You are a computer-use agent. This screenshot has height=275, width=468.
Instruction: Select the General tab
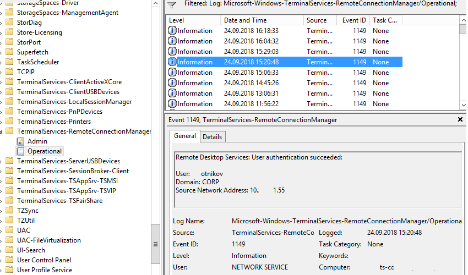pyautogui.click(x=184, y=136)
